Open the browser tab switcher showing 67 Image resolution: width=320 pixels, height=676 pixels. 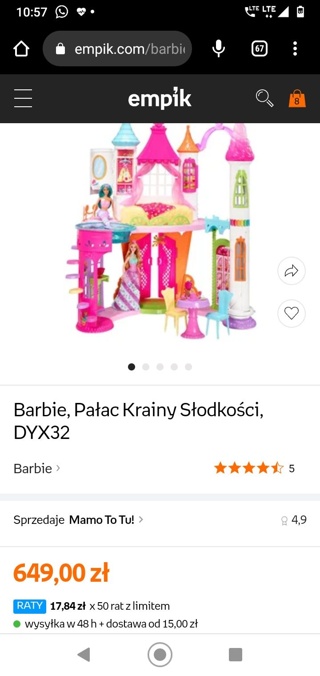(260, 48)
